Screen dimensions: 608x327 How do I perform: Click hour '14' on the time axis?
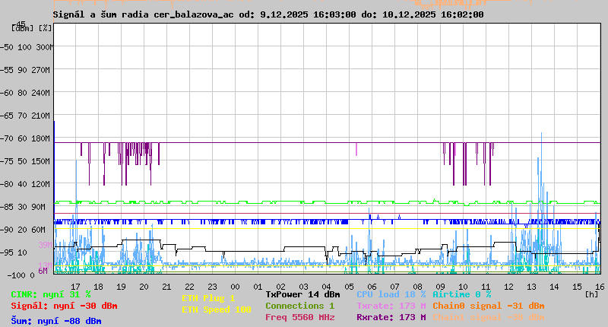(555, 287)
